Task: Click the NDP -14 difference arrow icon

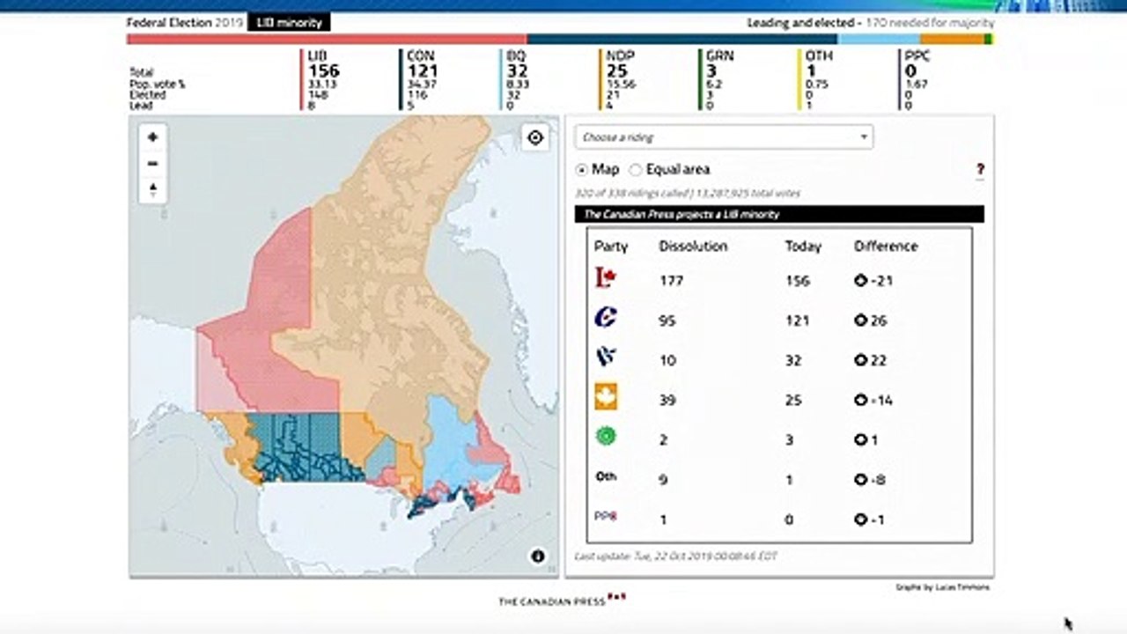Action: tap(860, 400)
